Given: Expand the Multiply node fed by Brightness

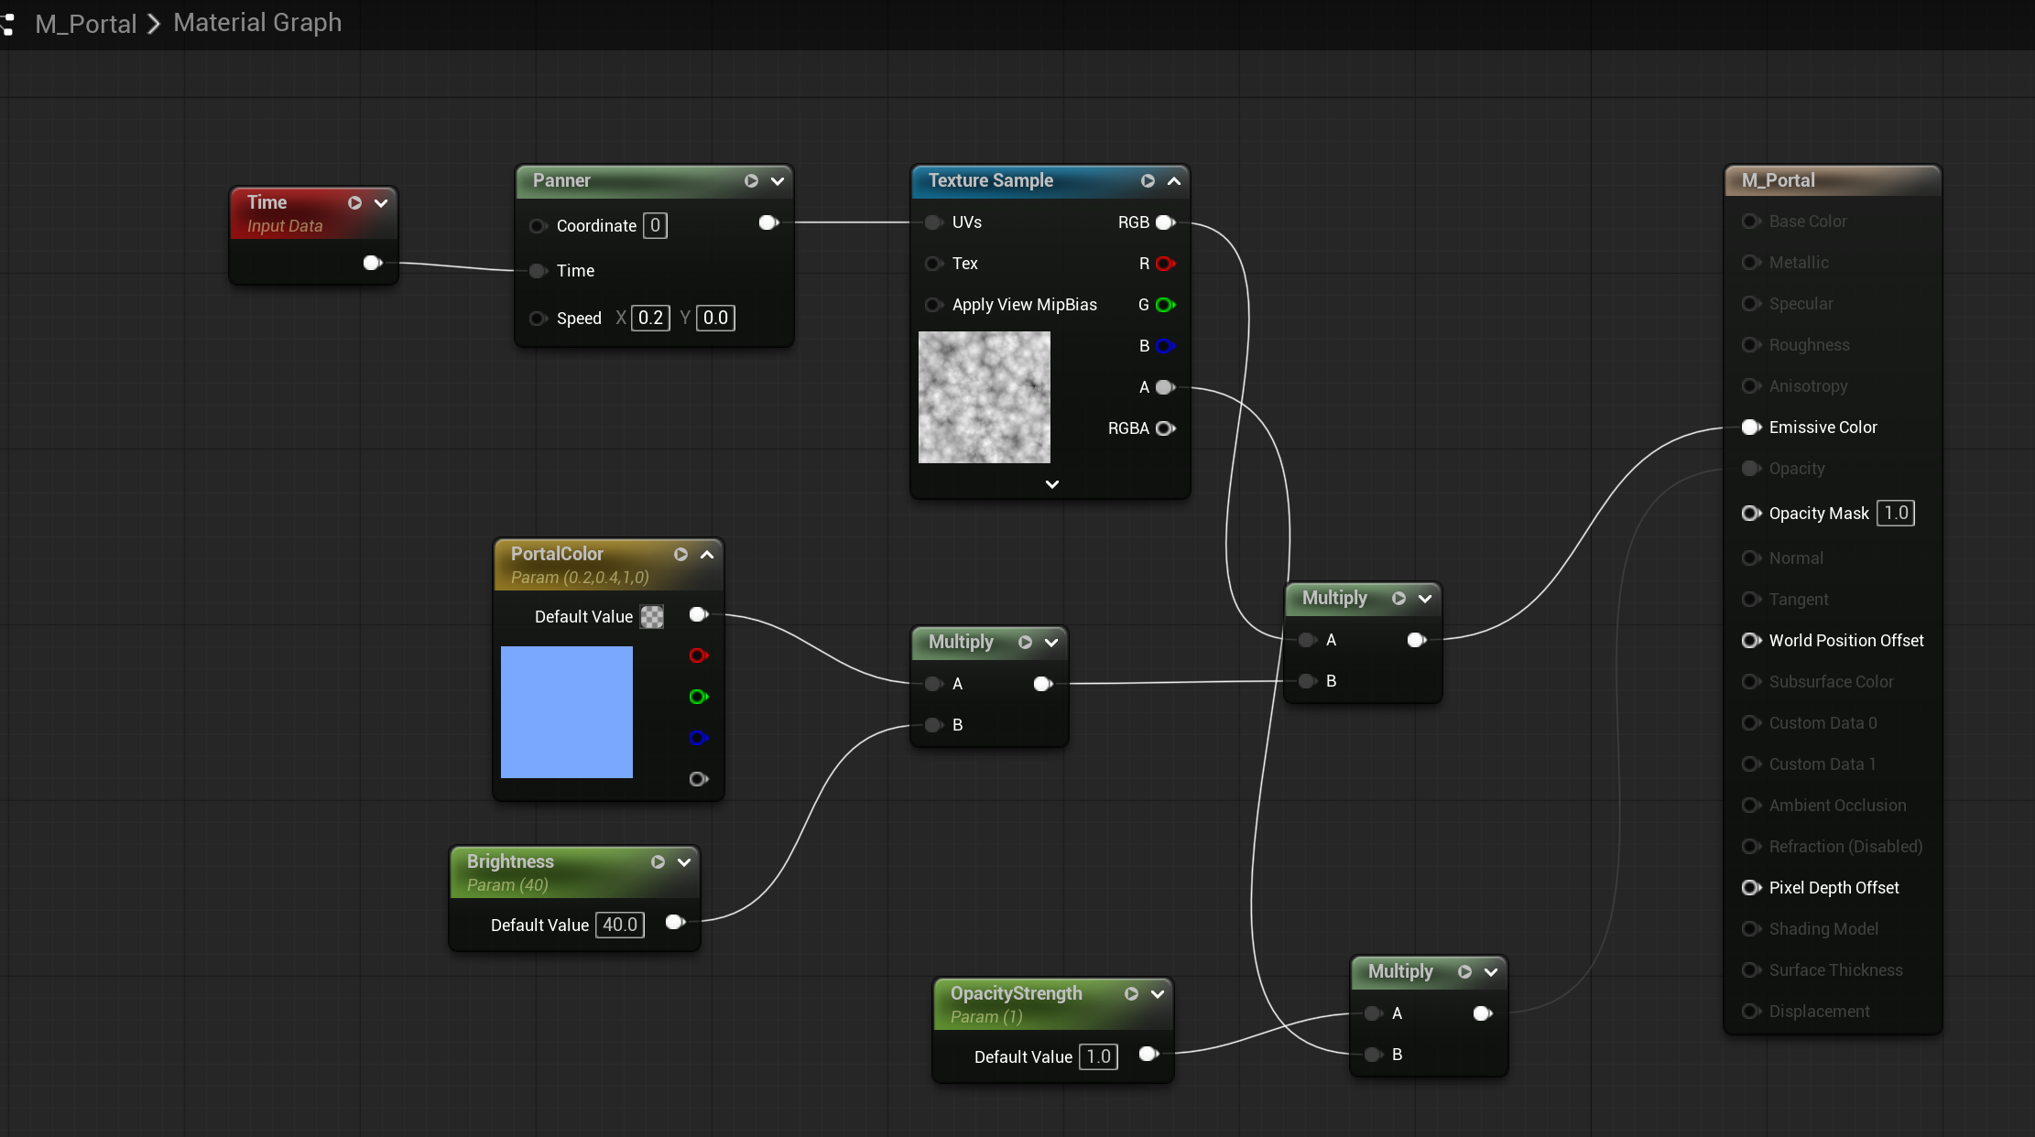Looking at the screenshot, I should tap(1051, 643).
